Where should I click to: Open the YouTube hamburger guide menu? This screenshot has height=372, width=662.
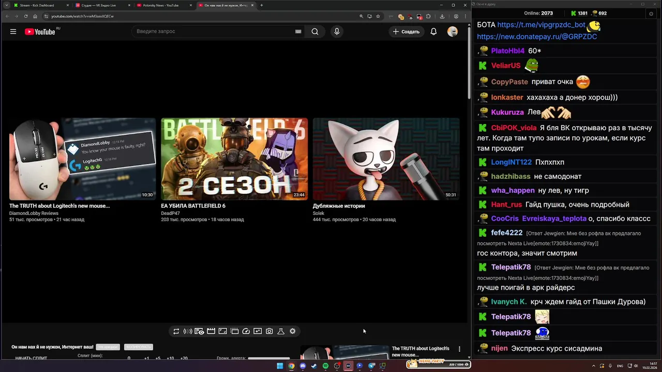(x=13, y=32)
